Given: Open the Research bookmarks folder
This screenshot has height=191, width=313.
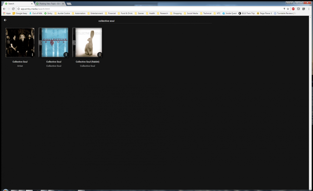Looking at the screenshot, I should click(162, 13).
